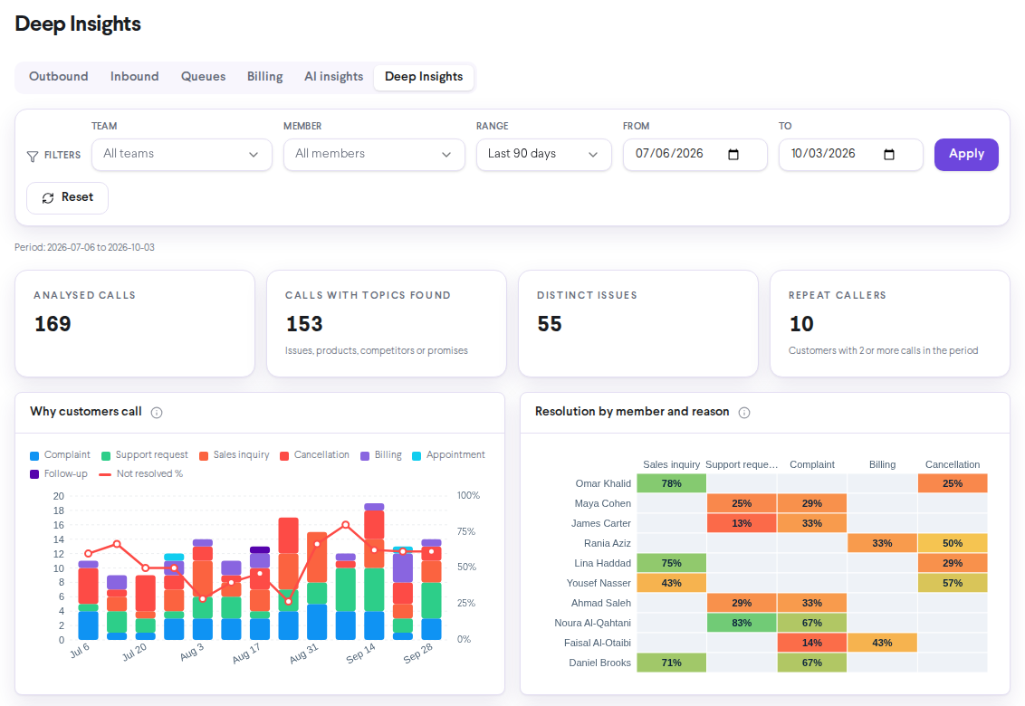Open the AI insights tab
This screenshot has width=1025, height=706.
(x=333, y=76)
